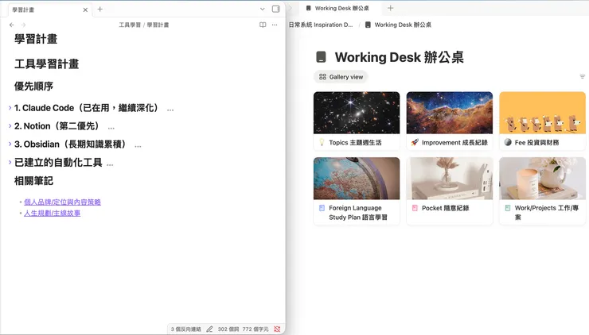Viewport: 589px width, 335px height.
Task: Open the filter icon beside the gallery
Action: pyautogui.click(x=583, y=77)
